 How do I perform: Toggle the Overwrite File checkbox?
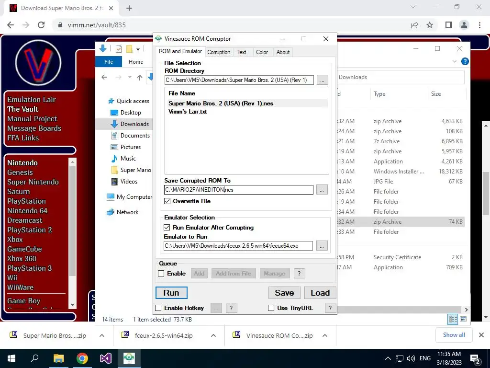click(167, 201)
